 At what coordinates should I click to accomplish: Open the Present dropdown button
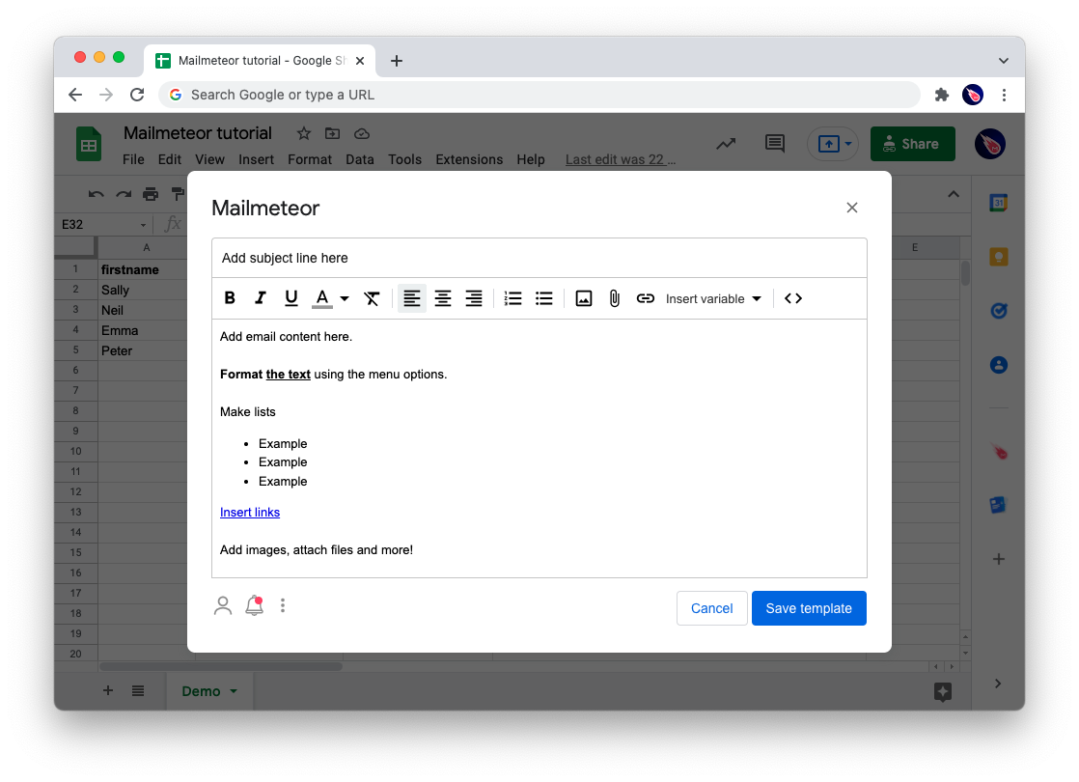833,144
